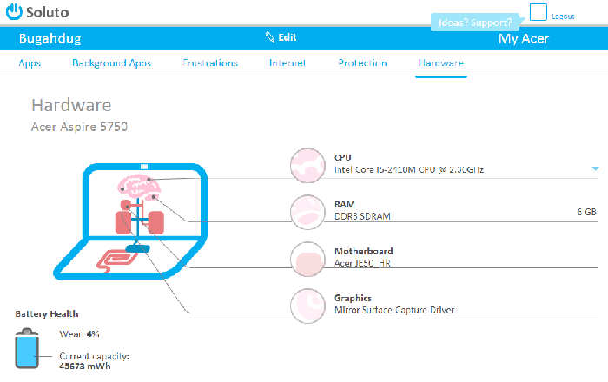Image resolution: width=608 pixels, height=382 pixels.
Task: Click the Motherboard circle icon
Action: click(x=306, y=257)
